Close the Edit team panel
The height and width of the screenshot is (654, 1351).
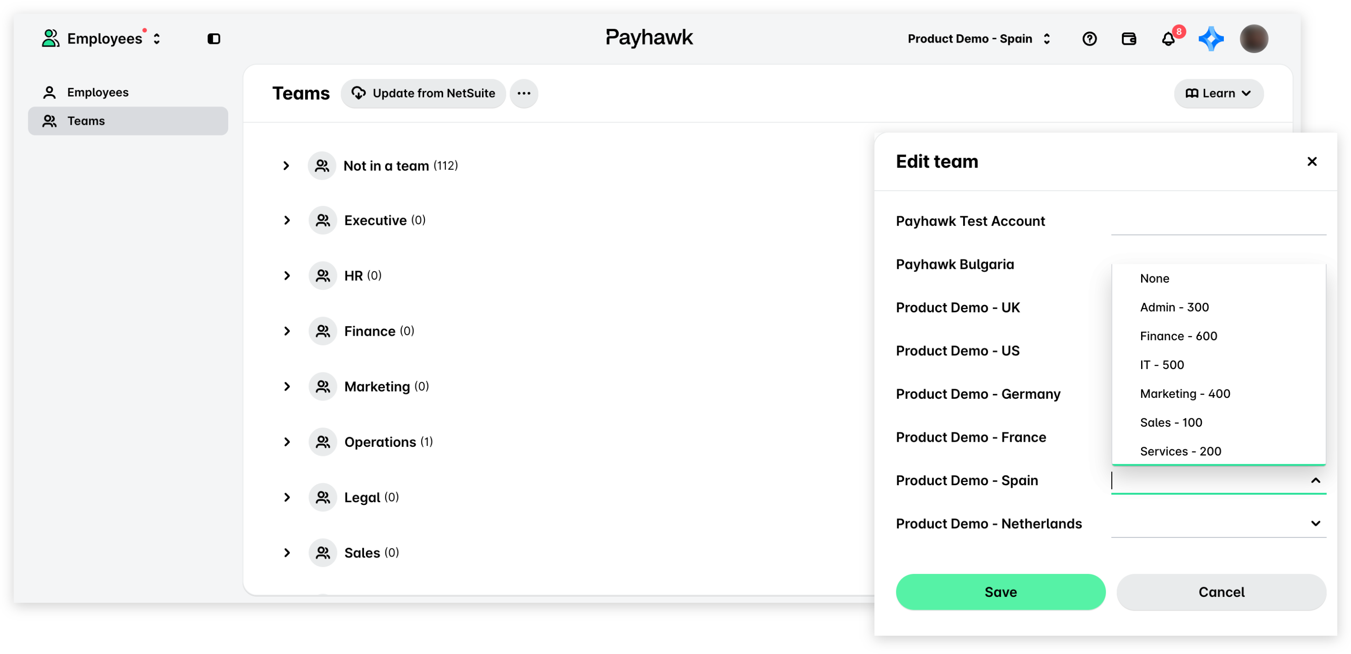click(1311, 161)
